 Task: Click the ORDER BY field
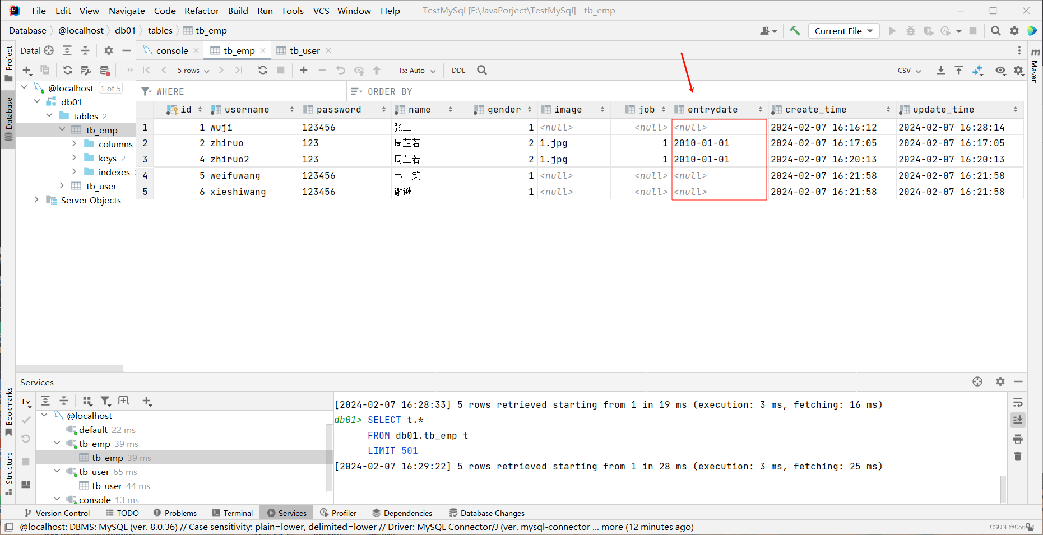pyautogui.click(x=687, y=91)
